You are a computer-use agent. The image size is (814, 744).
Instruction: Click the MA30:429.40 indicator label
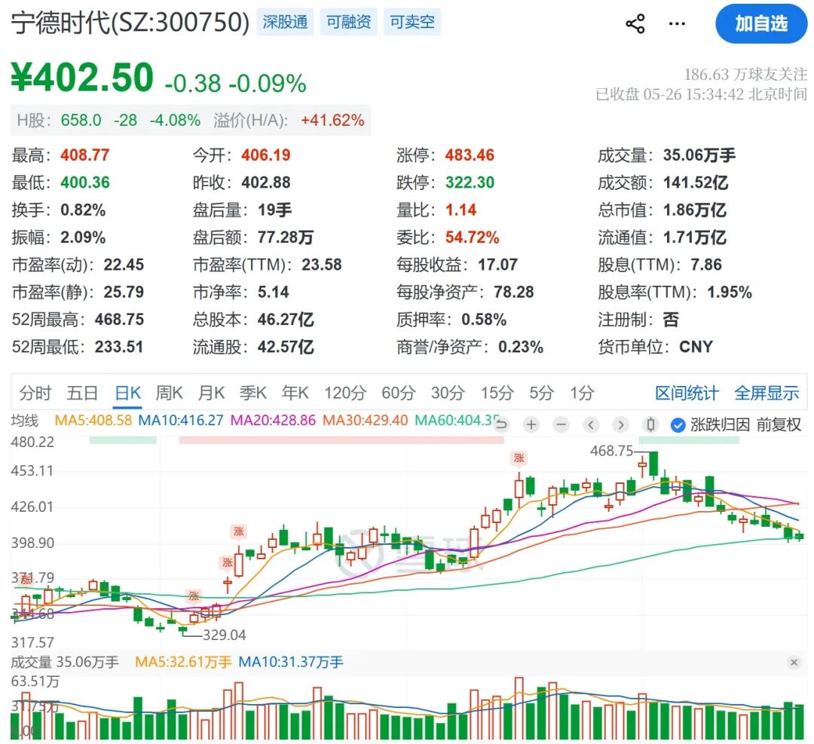tap(366, 420)
